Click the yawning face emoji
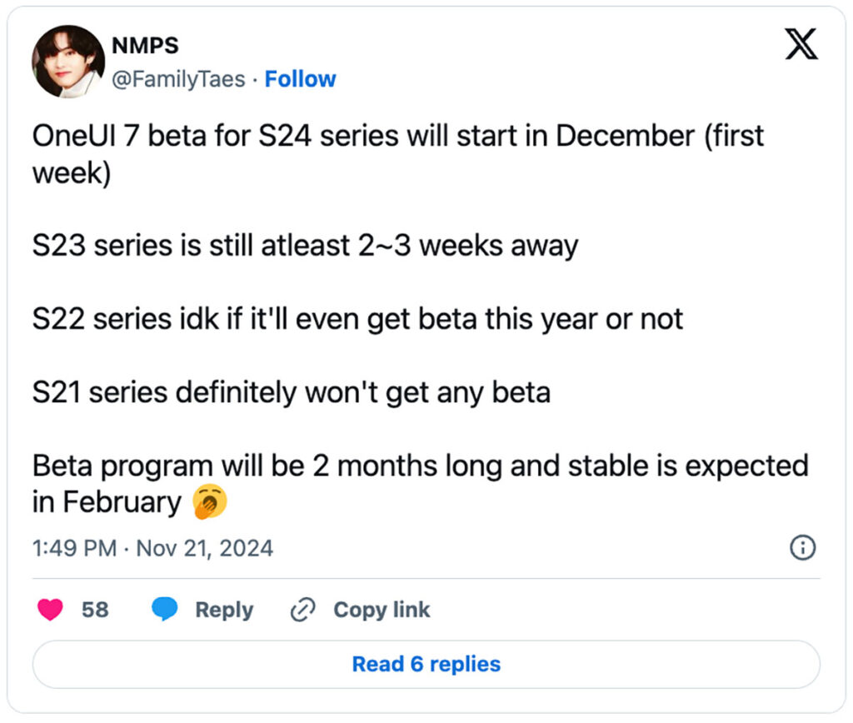This screenshot has width=853, height=723. pos(209,501)
